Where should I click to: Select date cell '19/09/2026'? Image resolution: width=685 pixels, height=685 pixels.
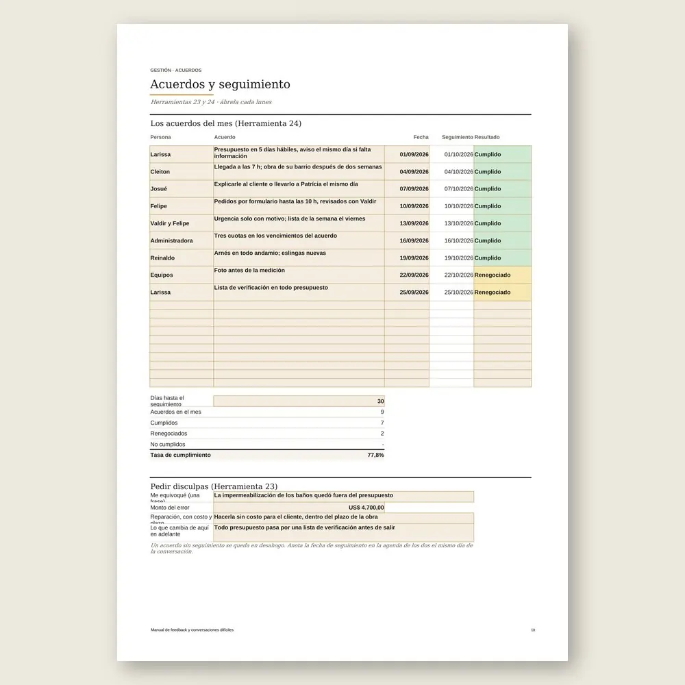[407, 258]
